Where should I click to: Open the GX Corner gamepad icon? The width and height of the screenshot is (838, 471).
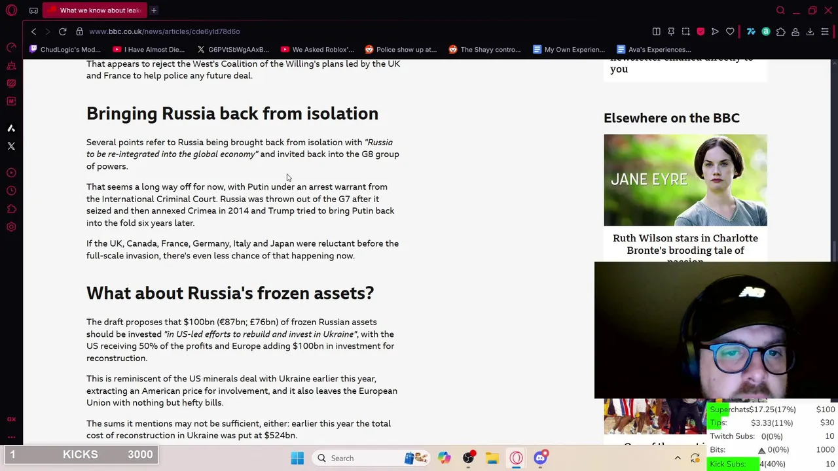[33, 10]
